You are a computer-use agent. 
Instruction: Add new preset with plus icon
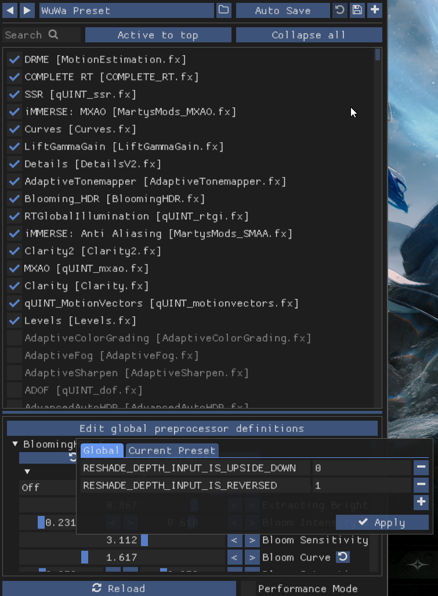tap(375, 10)
